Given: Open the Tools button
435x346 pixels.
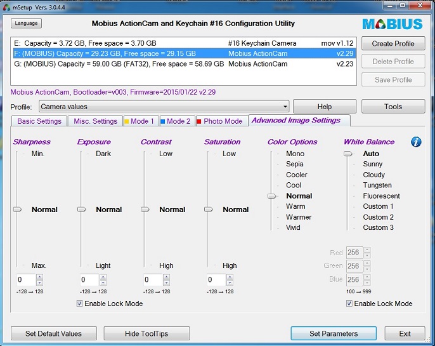Looking at the screenshot, I should pyautogui.click(x=393, y=107).
